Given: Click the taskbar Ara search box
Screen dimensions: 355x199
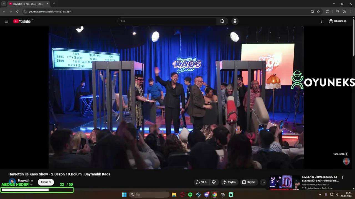Looking at the screenshot, I should pos(149,195).
